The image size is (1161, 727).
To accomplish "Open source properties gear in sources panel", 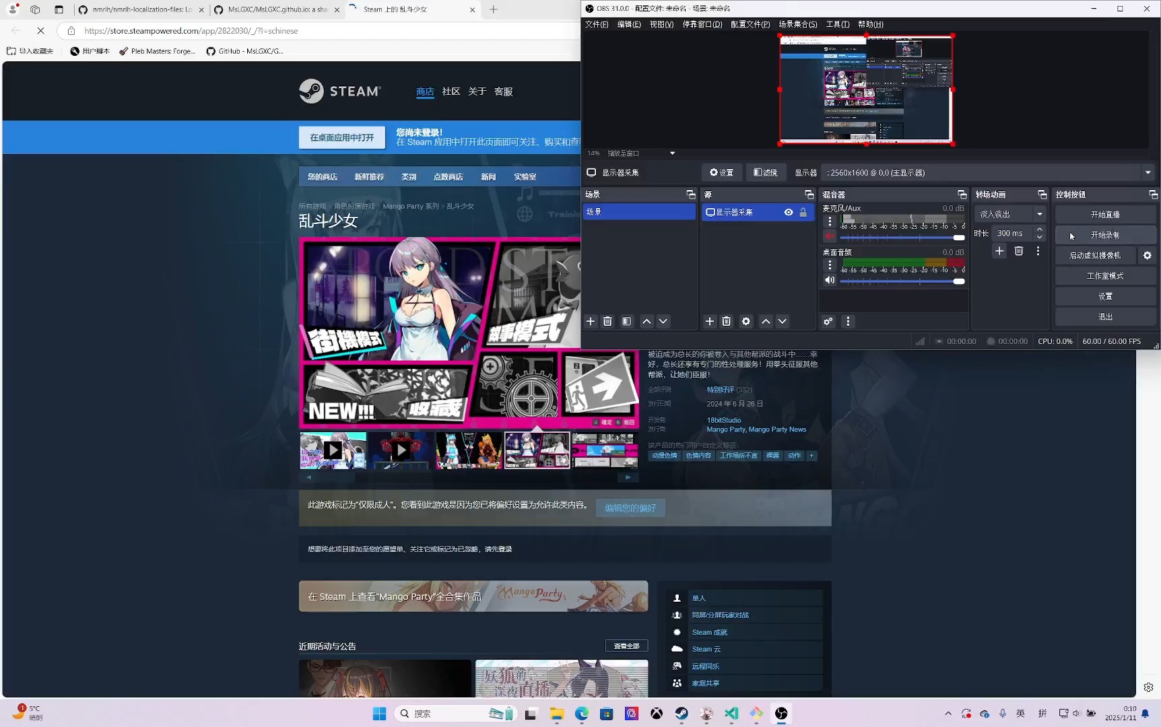I will click(x=746, y=321).
